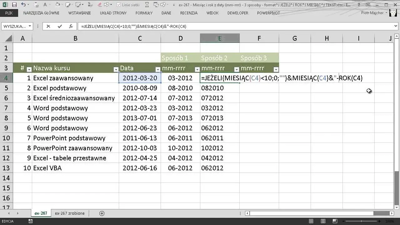Click the horizontal scrollbar thumb
This screenshot has width=400, height=225.
(x=312, y=213)
